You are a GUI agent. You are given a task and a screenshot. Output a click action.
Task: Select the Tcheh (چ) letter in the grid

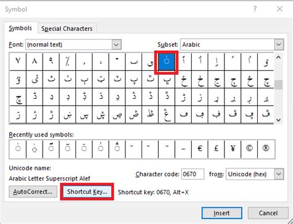[x=266, y=80]
